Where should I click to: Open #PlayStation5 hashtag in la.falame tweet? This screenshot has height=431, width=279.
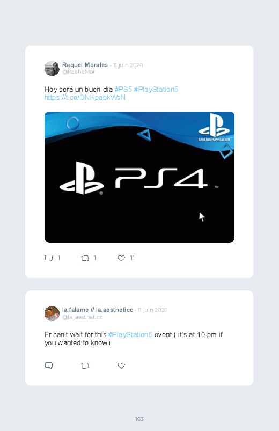130,334
